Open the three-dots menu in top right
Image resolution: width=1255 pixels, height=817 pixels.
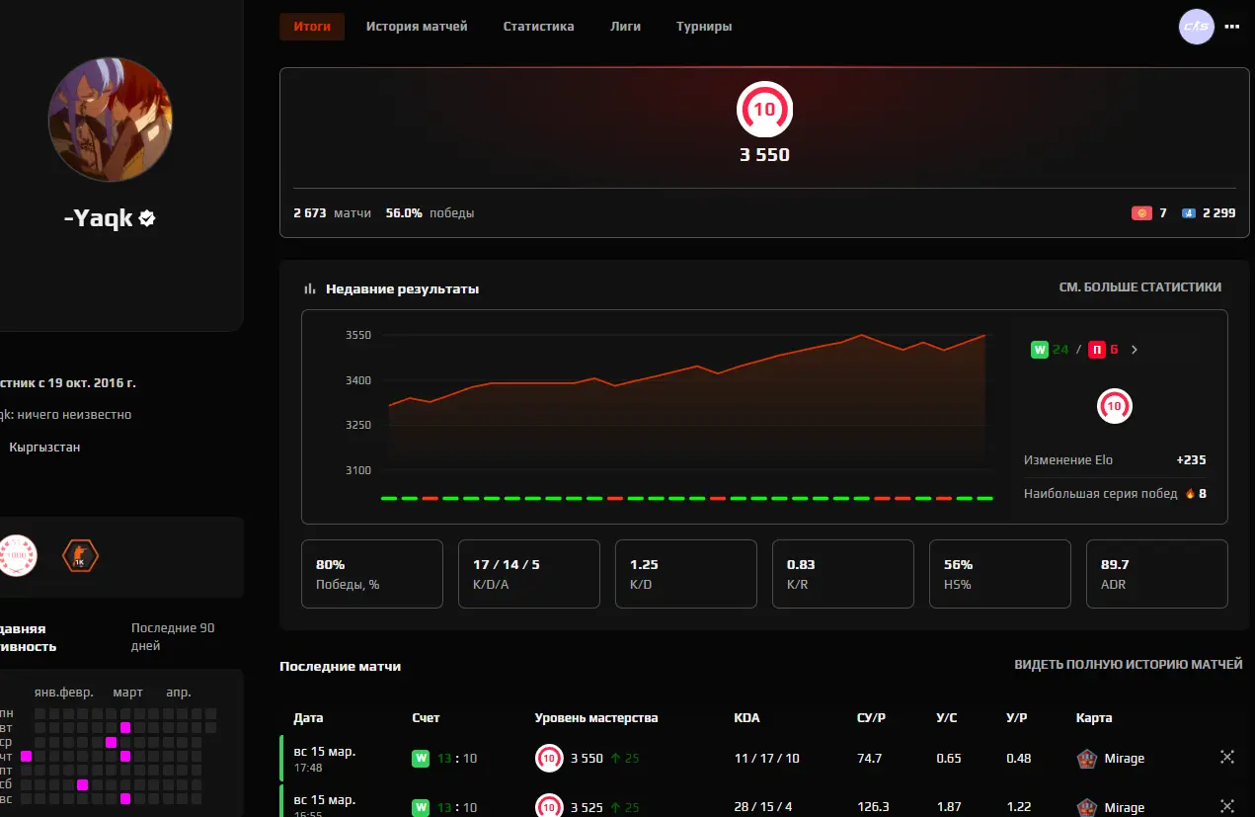click(x=1231, y=27)
